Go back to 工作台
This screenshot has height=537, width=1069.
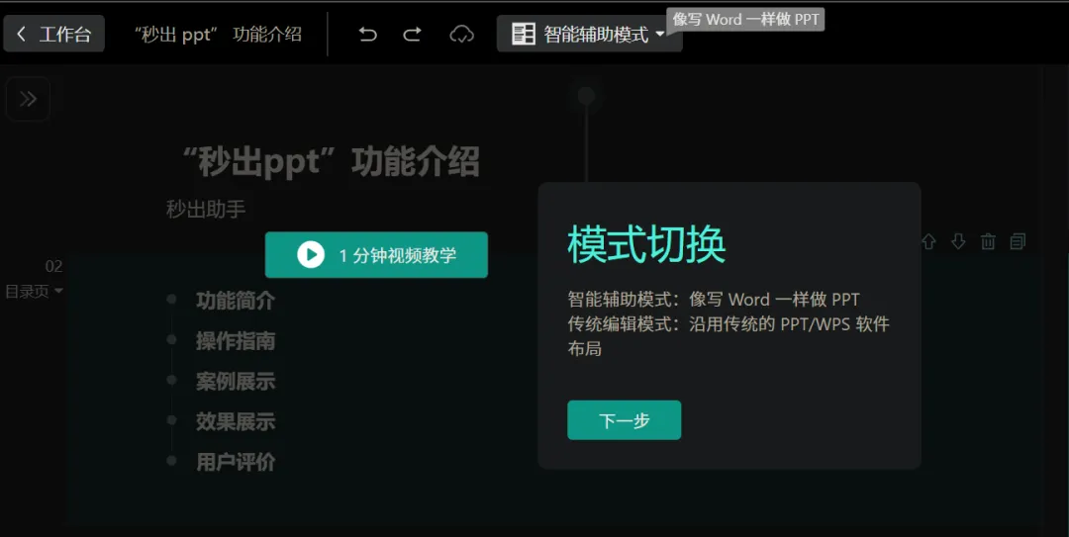coord(54,35)
